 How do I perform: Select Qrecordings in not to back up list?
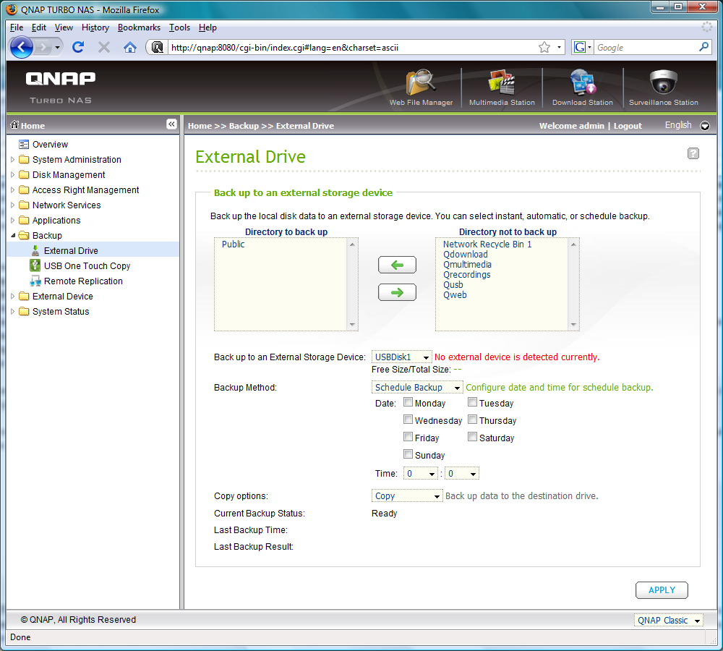pos(466,275)
